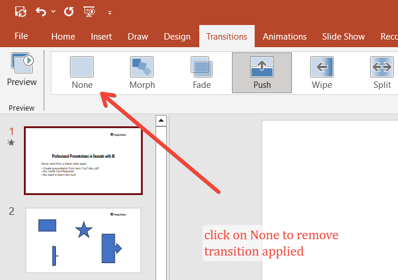Select the Transitions tab
The image size is (398, 280).
pos(227,36)
